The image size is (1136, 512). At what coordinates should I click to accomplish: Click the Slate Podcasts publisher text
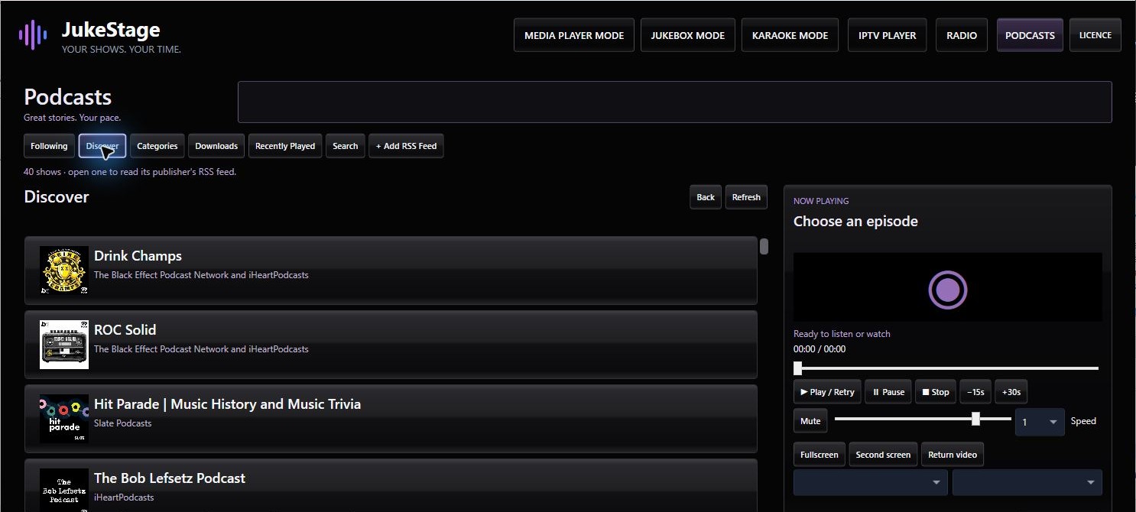(x=122, y=423)
